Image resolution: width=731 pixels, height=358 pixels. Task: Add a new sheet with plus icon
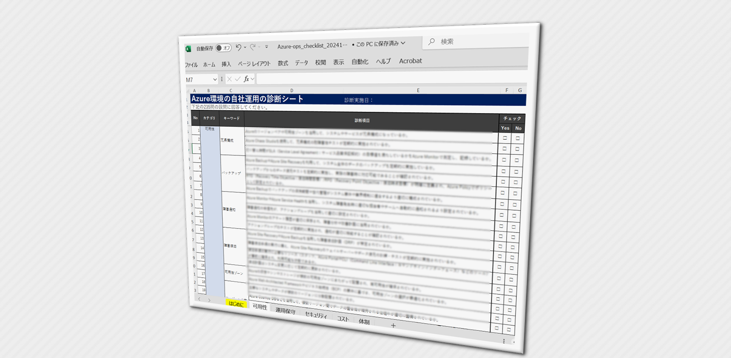click(393, 326)
